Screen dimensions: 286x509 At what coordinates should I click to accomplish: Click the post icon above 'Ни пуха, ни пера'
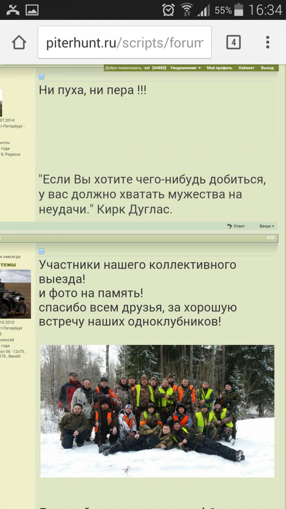pos(42,77)
